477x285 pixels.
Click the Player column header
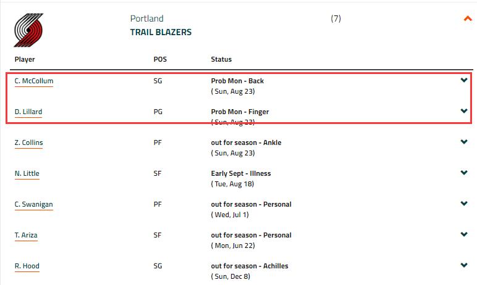(25, 59)
